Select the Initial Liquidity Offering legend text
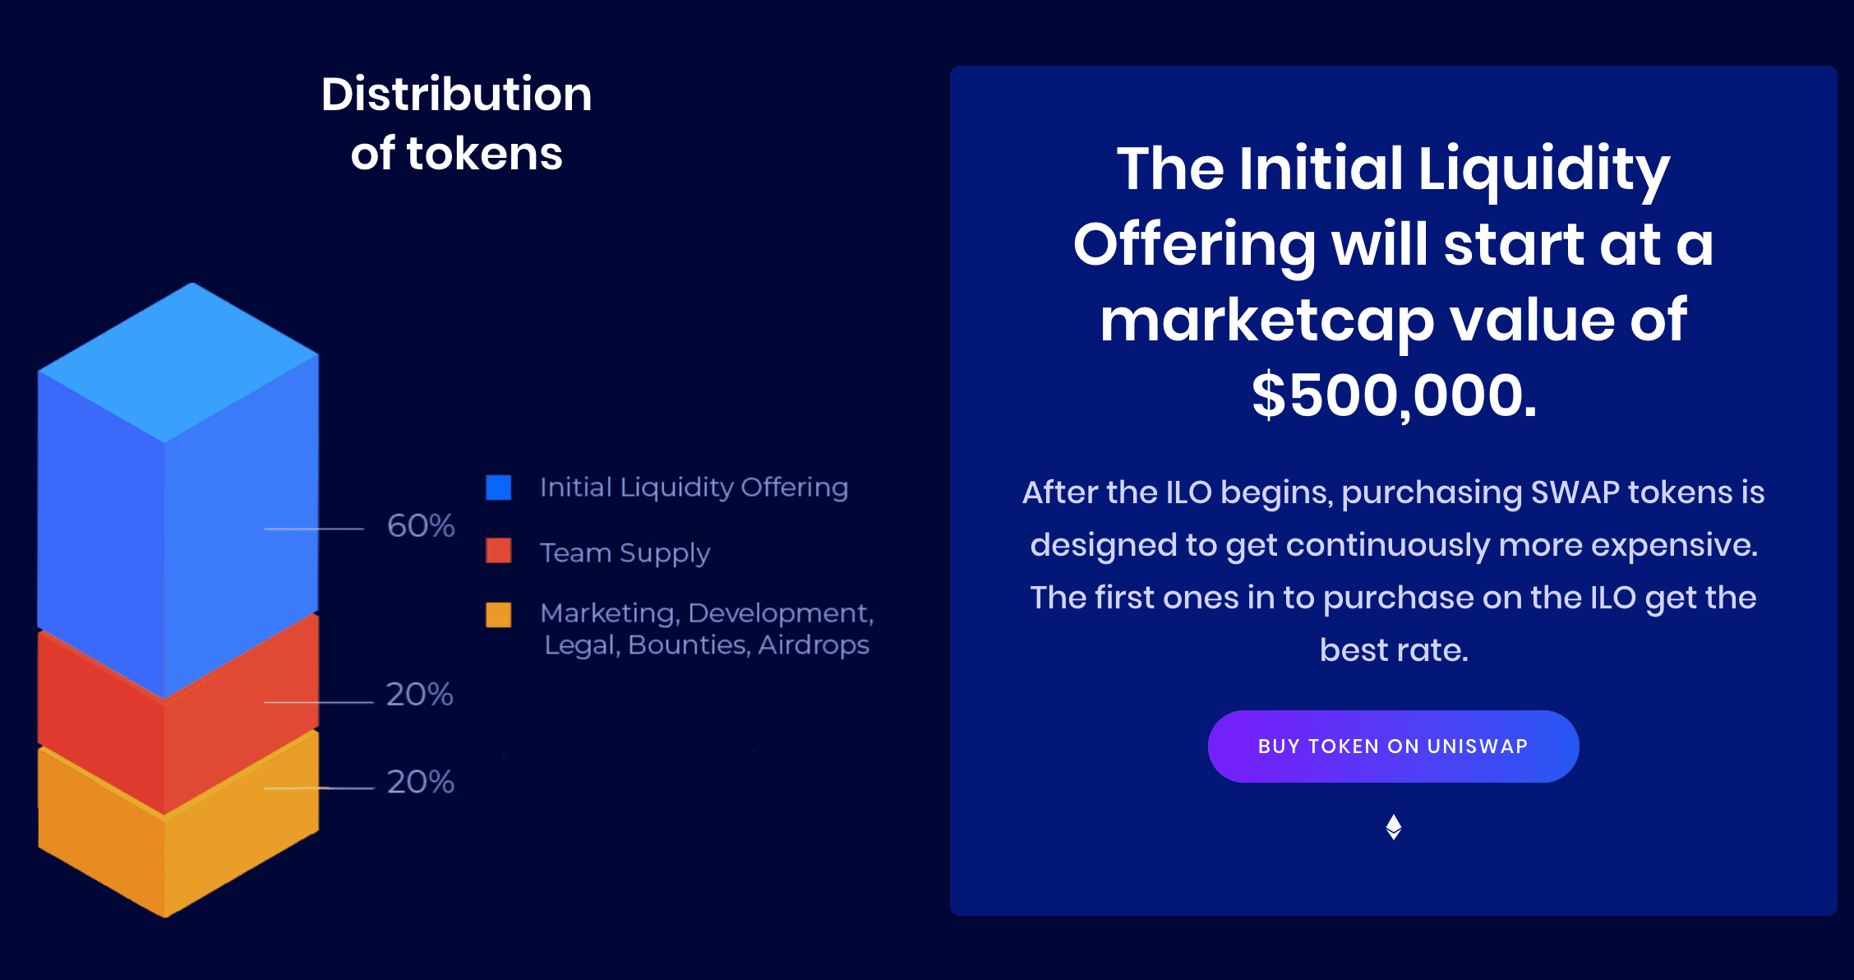 (x=694, y=486)
